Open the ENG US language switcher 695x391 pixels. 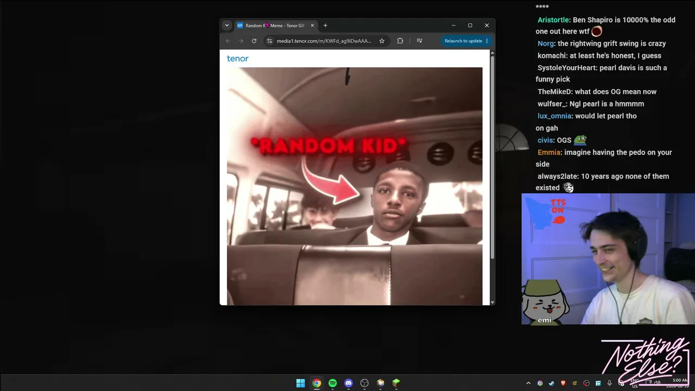click(x=635, y=383)
